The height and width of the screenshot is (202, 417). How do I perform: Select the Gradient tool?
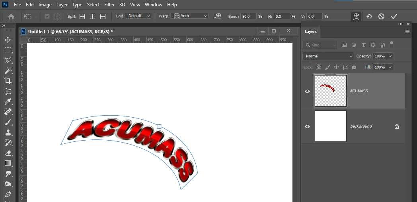coord(8,163)
